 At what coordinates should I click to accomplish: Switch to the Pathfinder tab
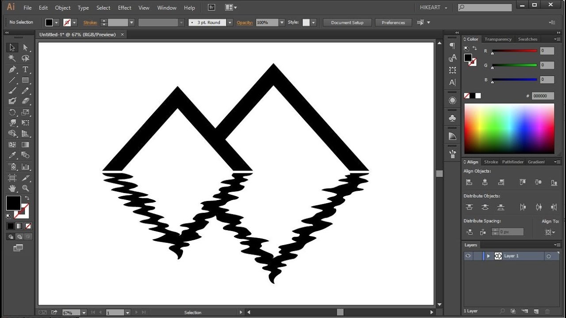(512, 162)
